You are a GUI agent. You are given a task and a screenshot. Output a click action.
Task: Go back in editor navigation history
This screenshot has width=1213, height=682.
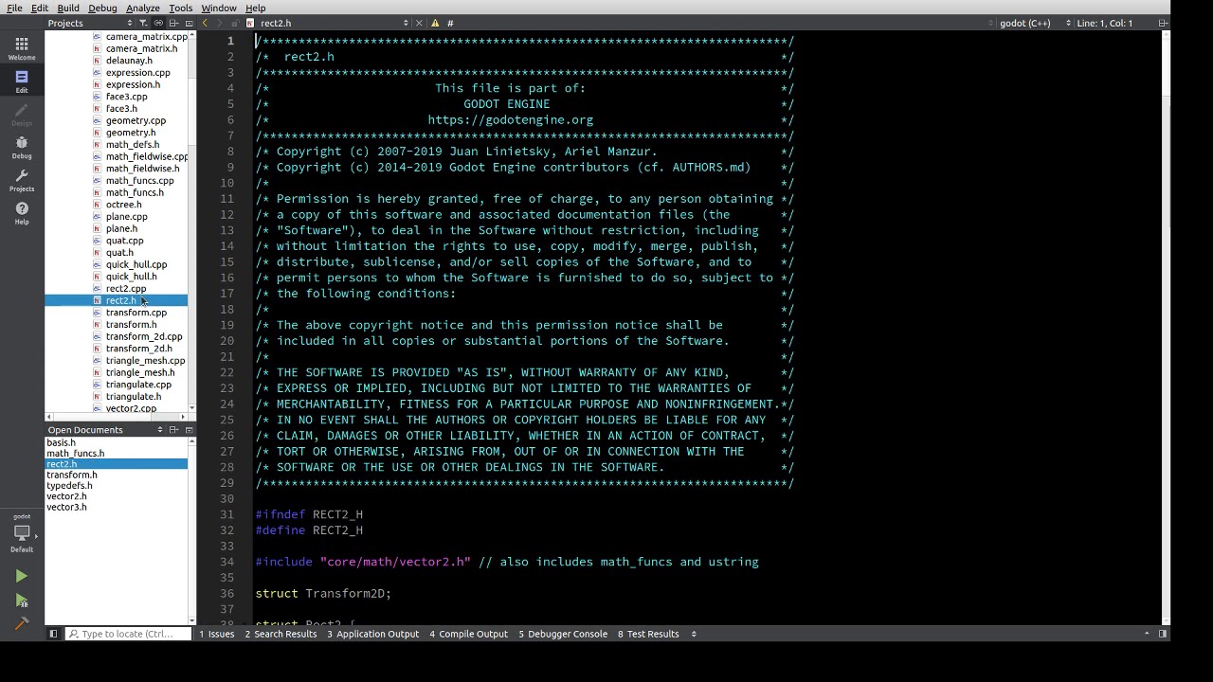coord(205,23)
